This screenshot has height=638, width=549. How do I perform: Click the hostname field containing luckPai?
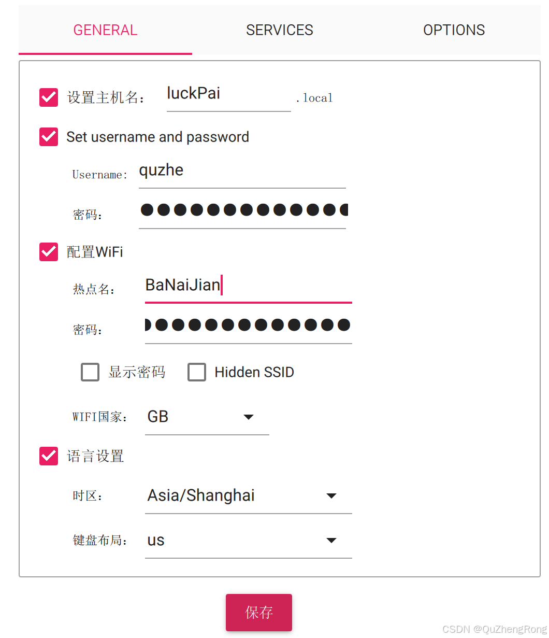coord(228,94)
